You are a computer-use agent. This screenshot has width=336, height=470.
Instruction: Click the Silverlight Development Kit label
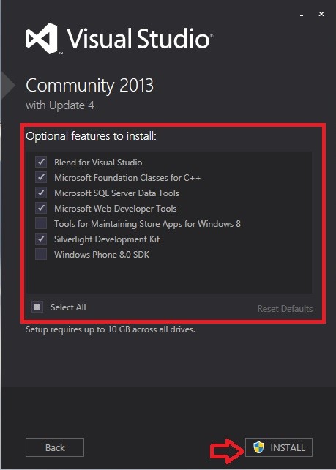click(107, 239)
